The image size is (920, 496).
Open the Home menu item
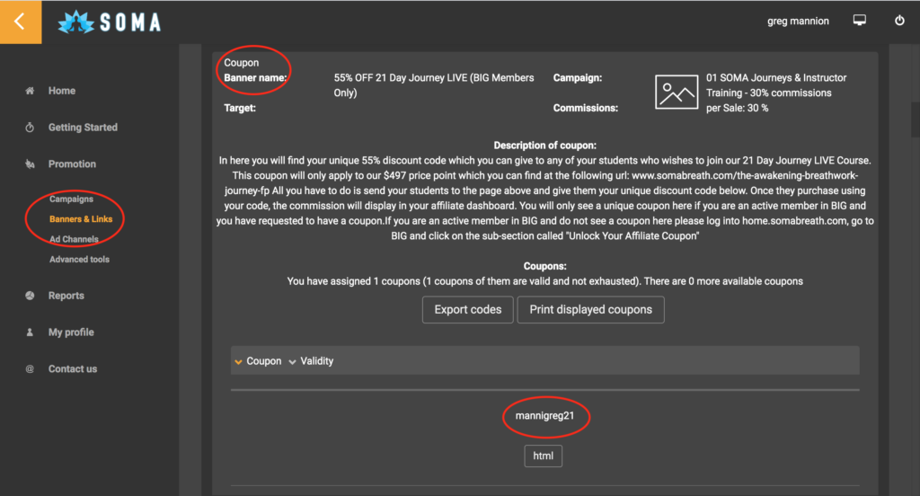[x=62, y=91]
